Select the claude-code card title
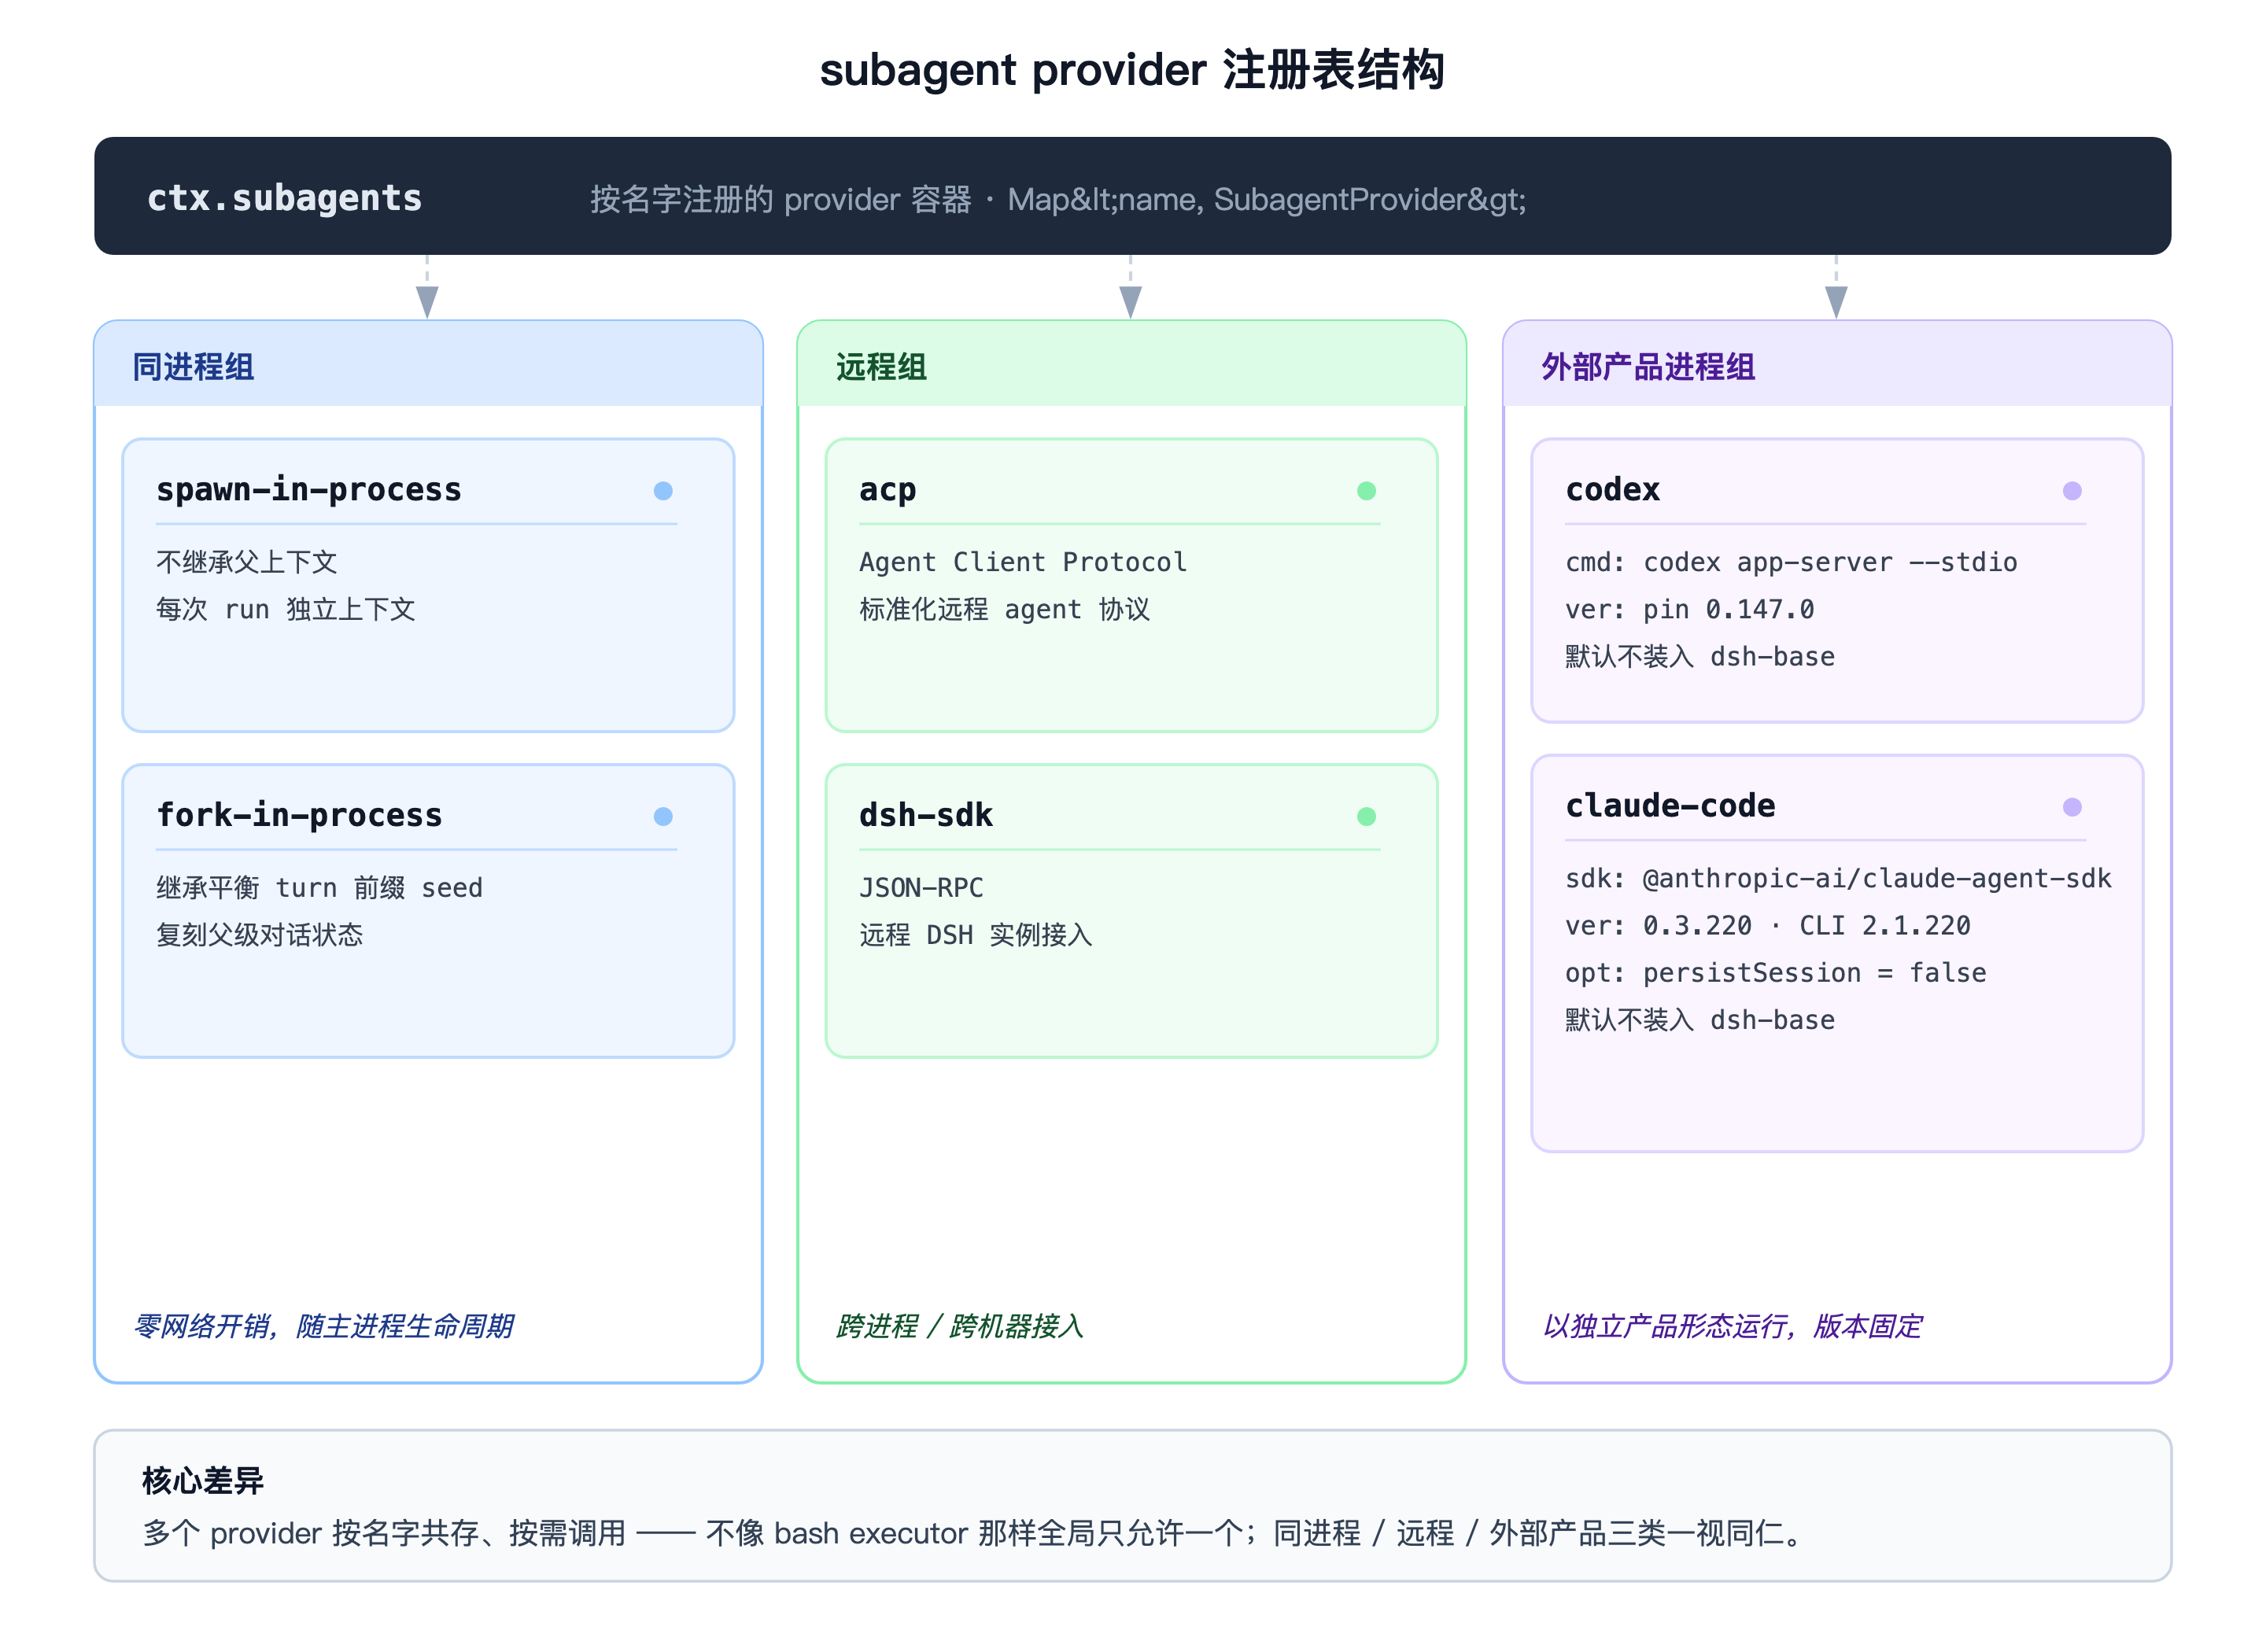Image resolution: width=2266 pixels, height=1652 pixels. [x=1670, y=805]
